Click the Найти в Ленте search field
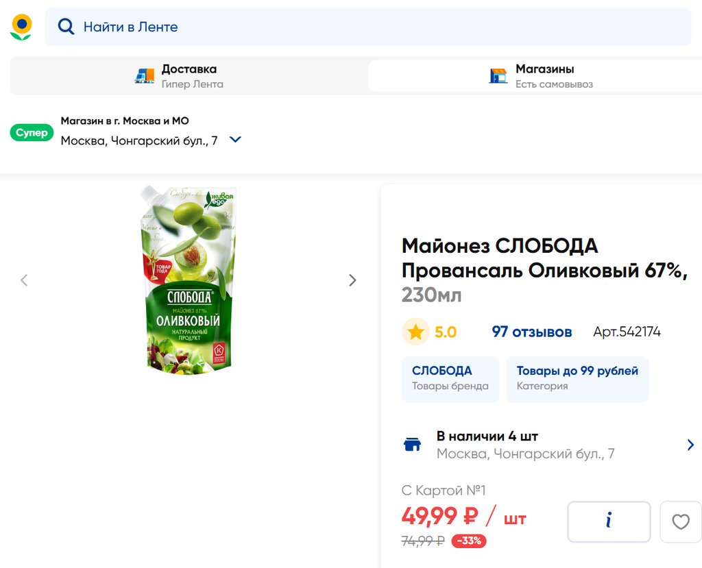Image resolution: width=702 pixels, height=568 pixels. 370,27
